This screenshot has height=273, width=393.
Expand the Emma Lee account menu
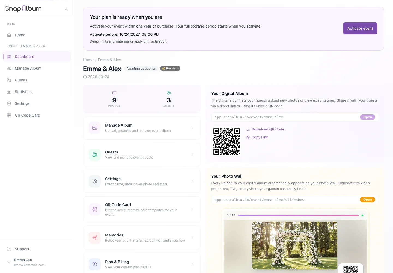(x=9, y=262)
